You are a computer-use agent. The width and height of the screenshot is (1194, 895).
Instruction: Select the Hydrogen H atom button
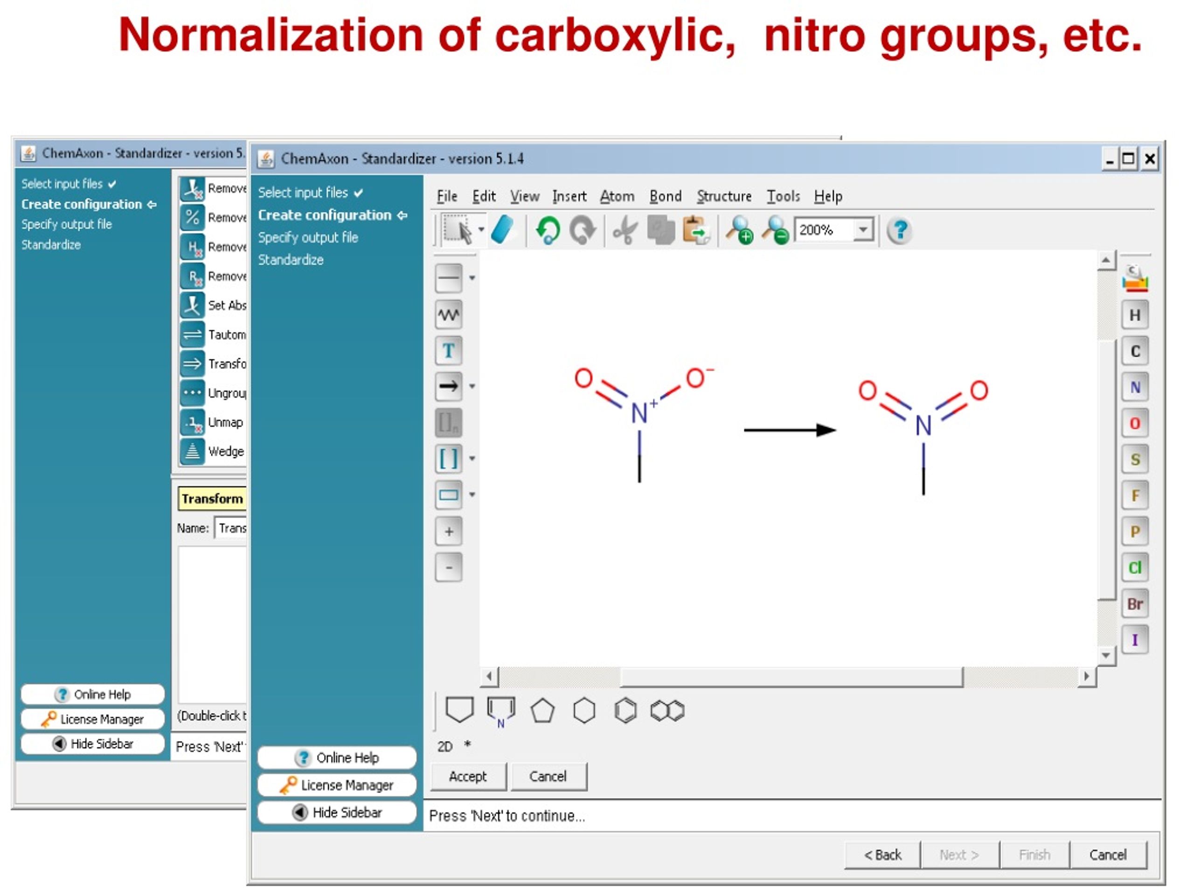1135,315
